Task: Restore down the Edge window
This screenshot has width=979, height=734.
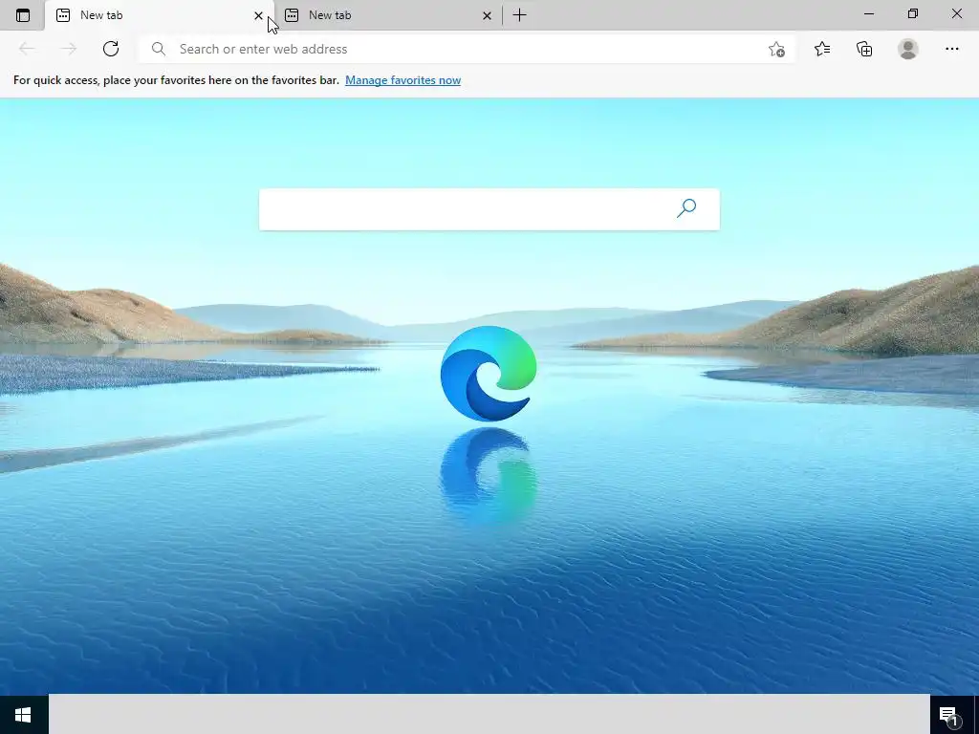Action: 913,13
